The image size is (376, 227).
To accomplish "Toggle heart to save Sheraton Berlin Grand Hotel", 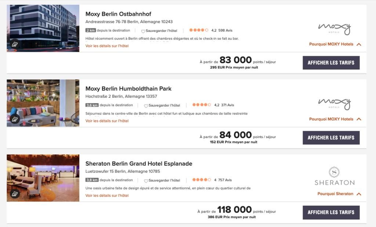I will [x=146, y=181].
